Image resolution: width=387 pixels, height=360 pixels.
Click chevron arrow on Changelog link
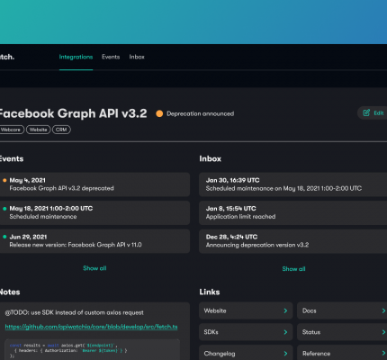[285, 354]
